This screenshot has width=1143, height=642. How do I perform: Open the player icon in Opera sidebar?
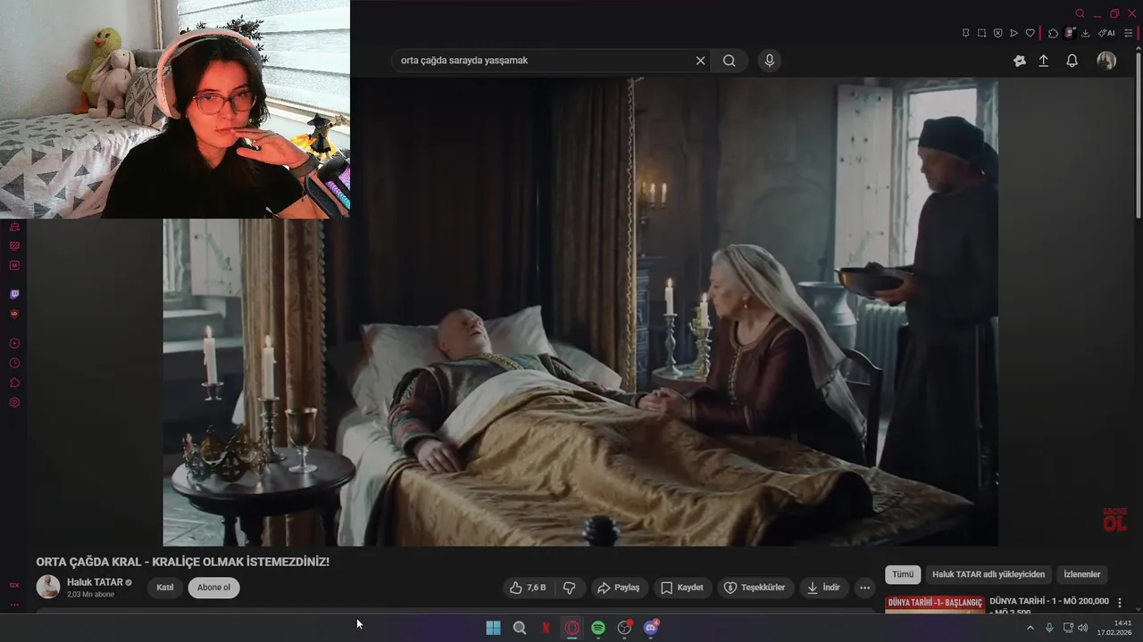(14, 343)
